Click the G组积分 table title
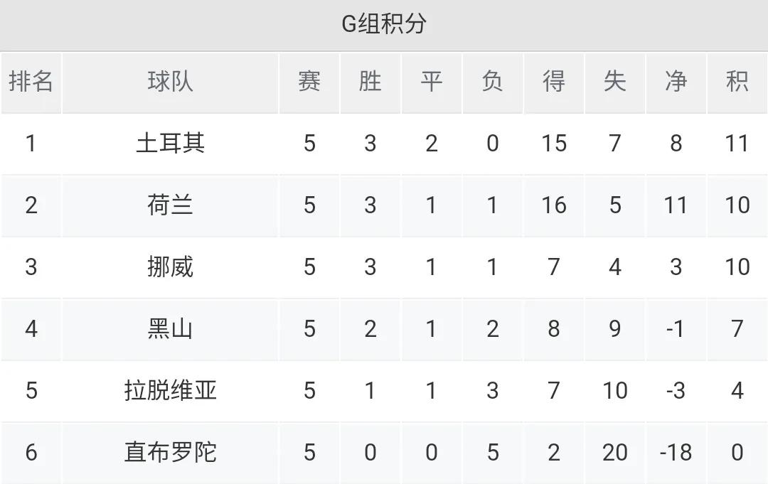Viewport: 768px width, 484px height. [x=384, y=24]
